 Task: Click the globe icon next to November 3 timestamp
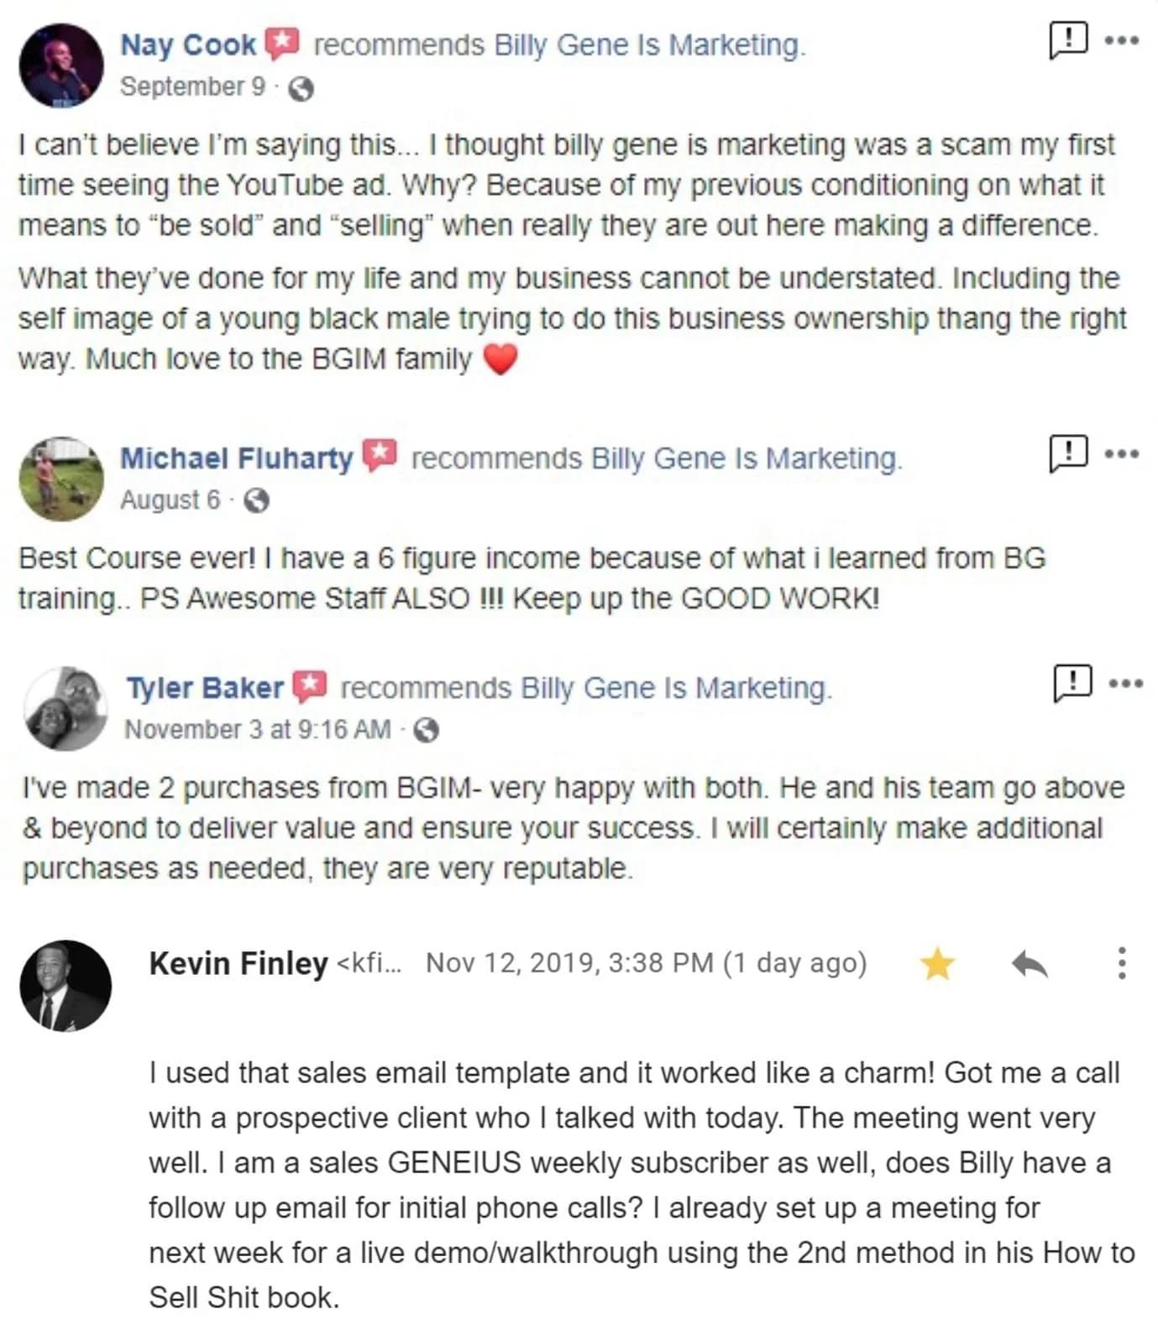(x=427, y=730)
